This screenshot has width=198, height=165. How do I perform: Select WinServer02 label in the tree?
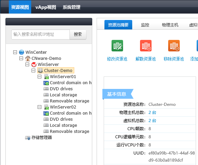pos(63,107)
